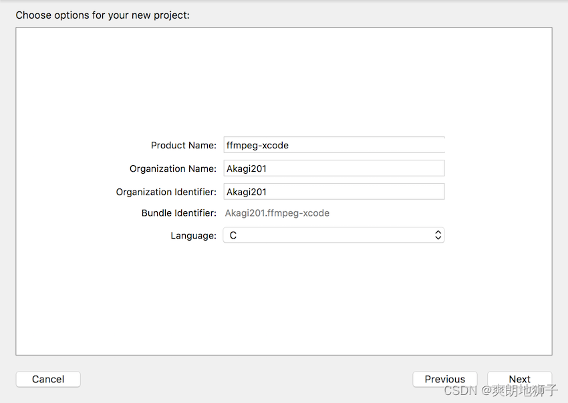Click the "Bundle Identifier:" label
Image resolution: width=568 pixels, height=403 pixels.
tap(179, 213)
